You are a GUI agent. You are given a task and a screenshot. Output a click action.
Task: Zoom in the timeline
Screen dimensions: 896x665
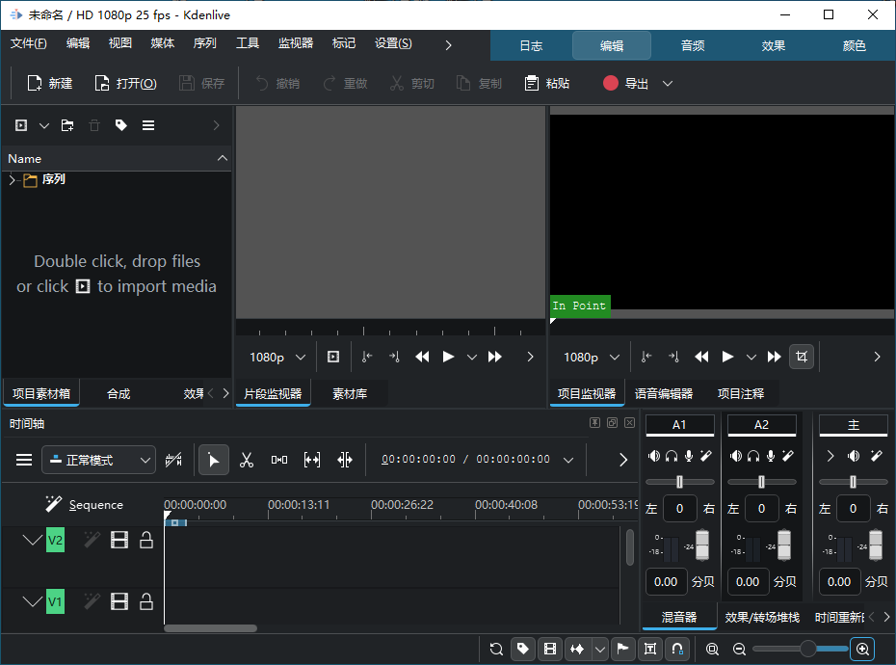pos(863,649)
